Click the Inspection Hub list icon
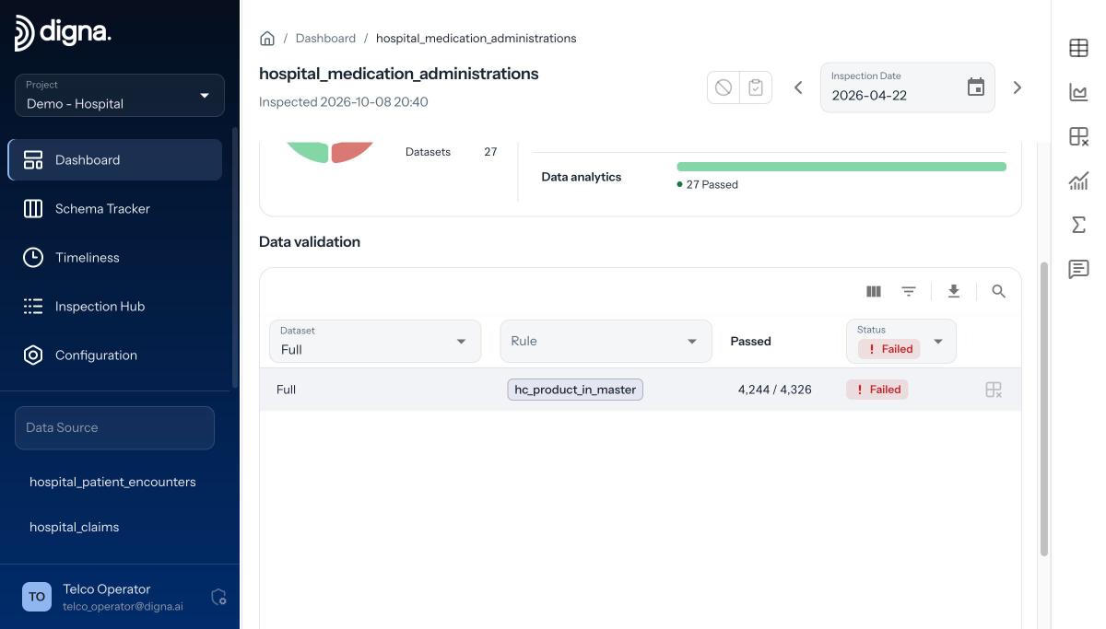The width and height of the screenshot is (1106, 629). [33, 307]
